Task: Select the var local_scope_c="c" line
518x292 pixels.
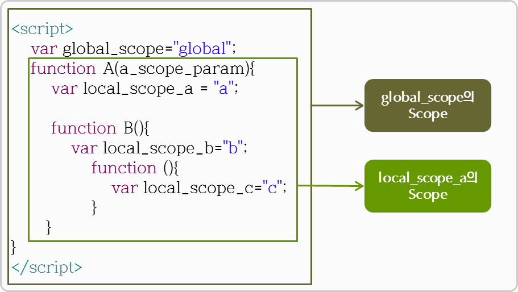Action: tap(199, 188)
